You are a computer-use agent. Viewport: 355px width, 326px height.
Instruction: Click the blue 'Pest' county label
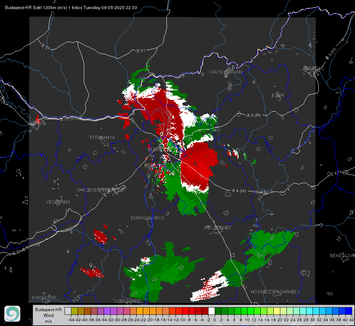click(249, 218)
